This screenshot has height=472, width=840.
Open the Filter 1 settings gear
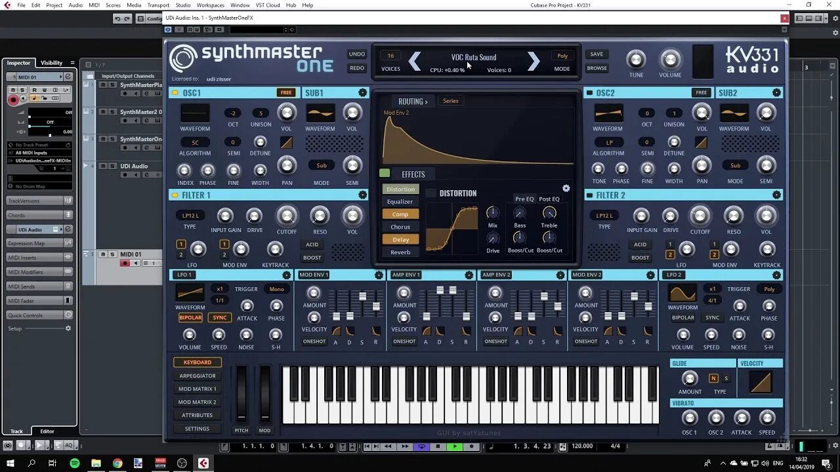click(362, 195)
